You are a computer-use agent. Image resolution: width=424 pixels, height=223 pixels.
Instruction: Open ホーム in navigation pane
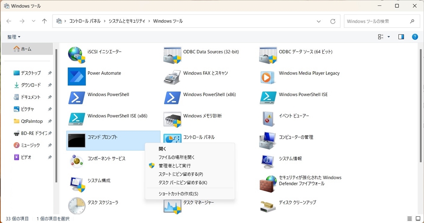point(27,49)
